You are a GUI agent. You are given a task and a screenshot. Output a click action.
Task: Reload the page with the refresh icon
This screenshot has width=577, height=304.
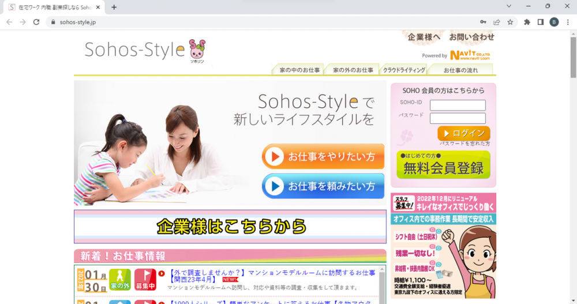coord(36,22)
